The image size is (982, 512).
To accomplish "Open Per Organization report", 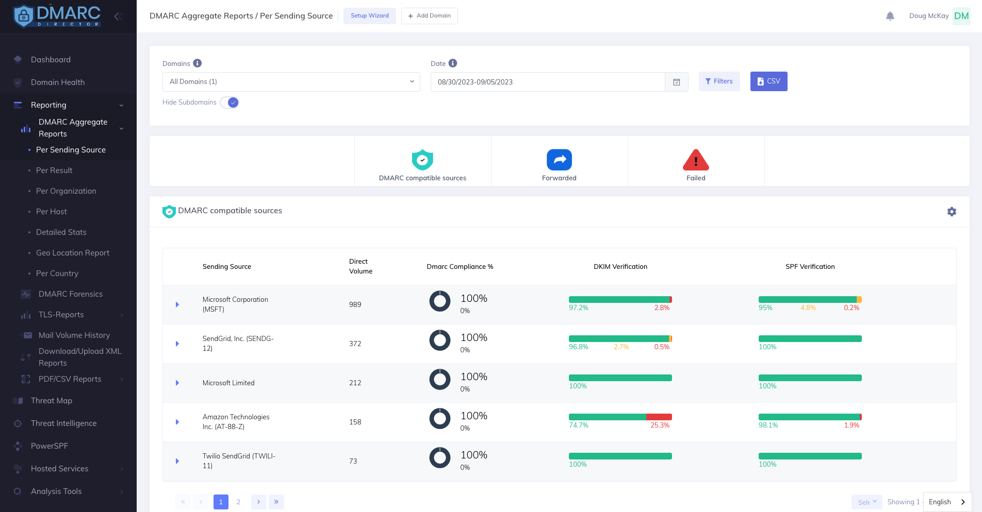I will tap(66, 191).
